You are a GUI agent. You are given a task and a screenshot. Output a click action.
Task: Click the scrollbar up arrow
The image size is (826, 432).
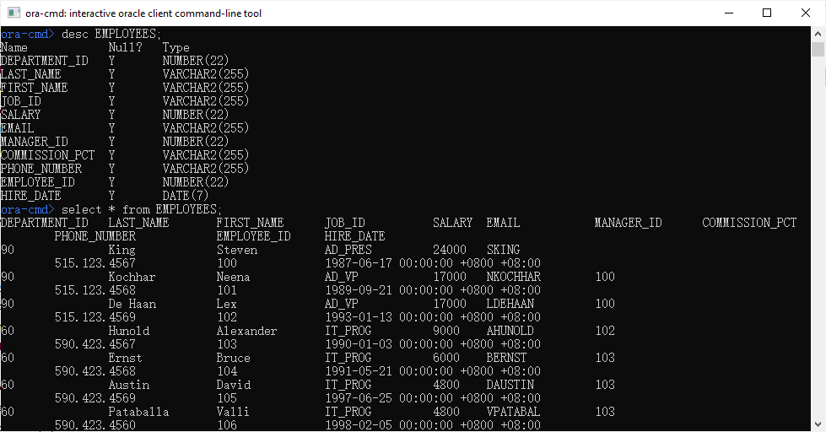[818, 34]
